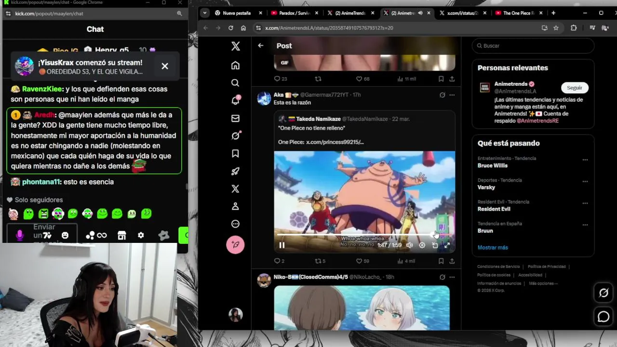Bookmark page with star icon
Viewport: 617px width, 347px height.
[x=556, y=28]
